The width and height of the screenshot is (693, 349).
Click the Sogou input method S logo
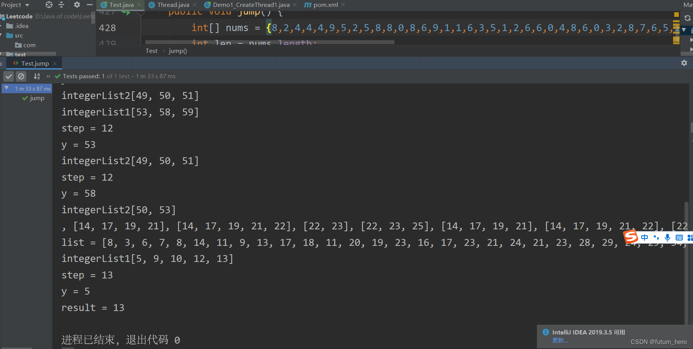pos(631,237)
